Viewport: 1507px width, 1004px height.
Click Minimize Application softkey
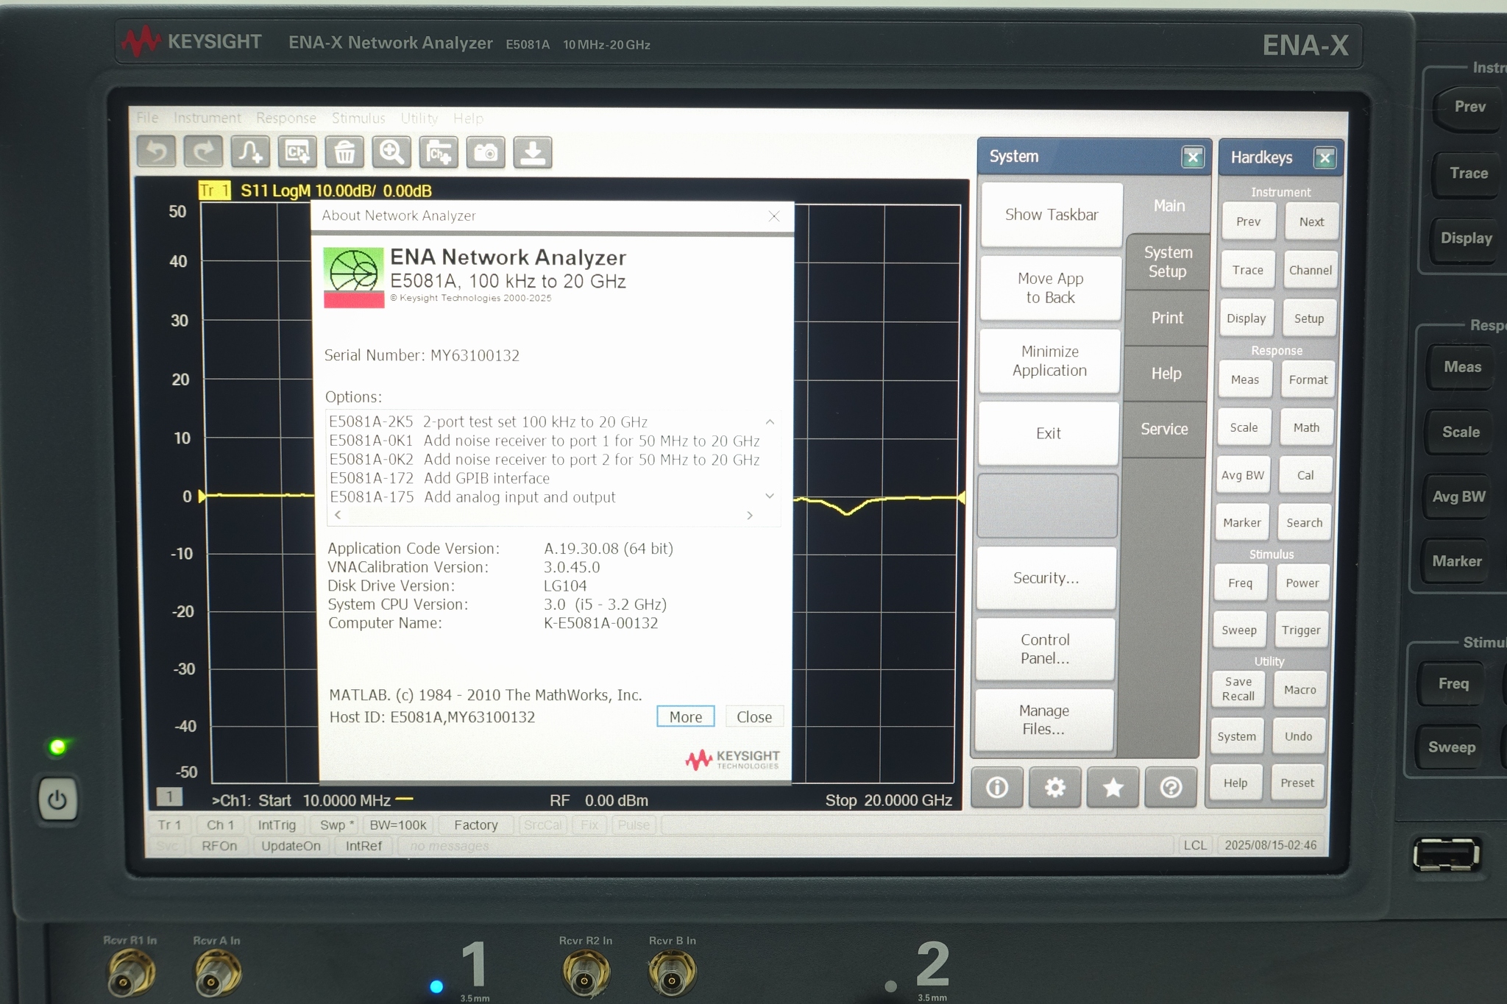(x=1049, y=360)
